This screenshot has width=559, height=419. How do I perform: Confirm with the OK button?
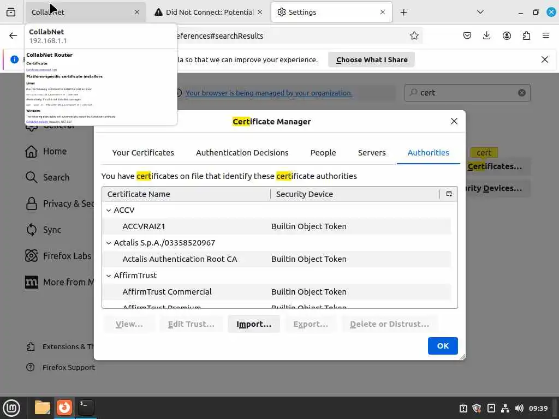pos(443,346)
